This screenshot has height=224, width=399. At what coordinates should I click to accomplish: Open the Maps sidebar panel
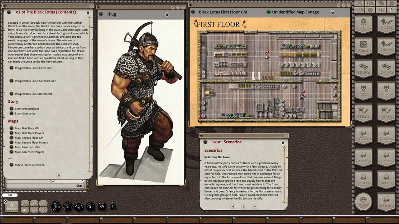(363, 47)
